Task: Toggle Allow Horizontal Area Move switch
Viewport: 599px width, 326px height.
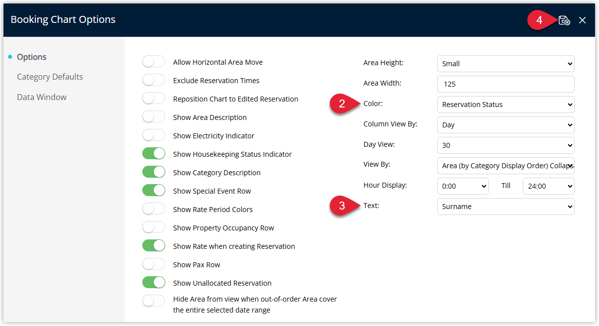Action: [153, 62]
